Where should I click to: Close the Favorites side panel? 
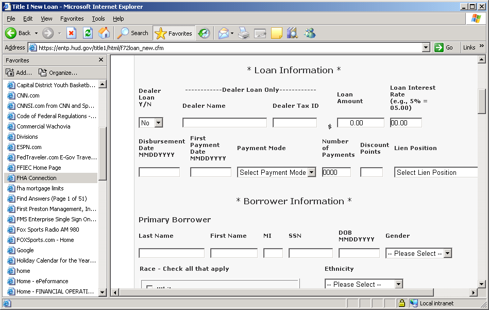(101, 60)
